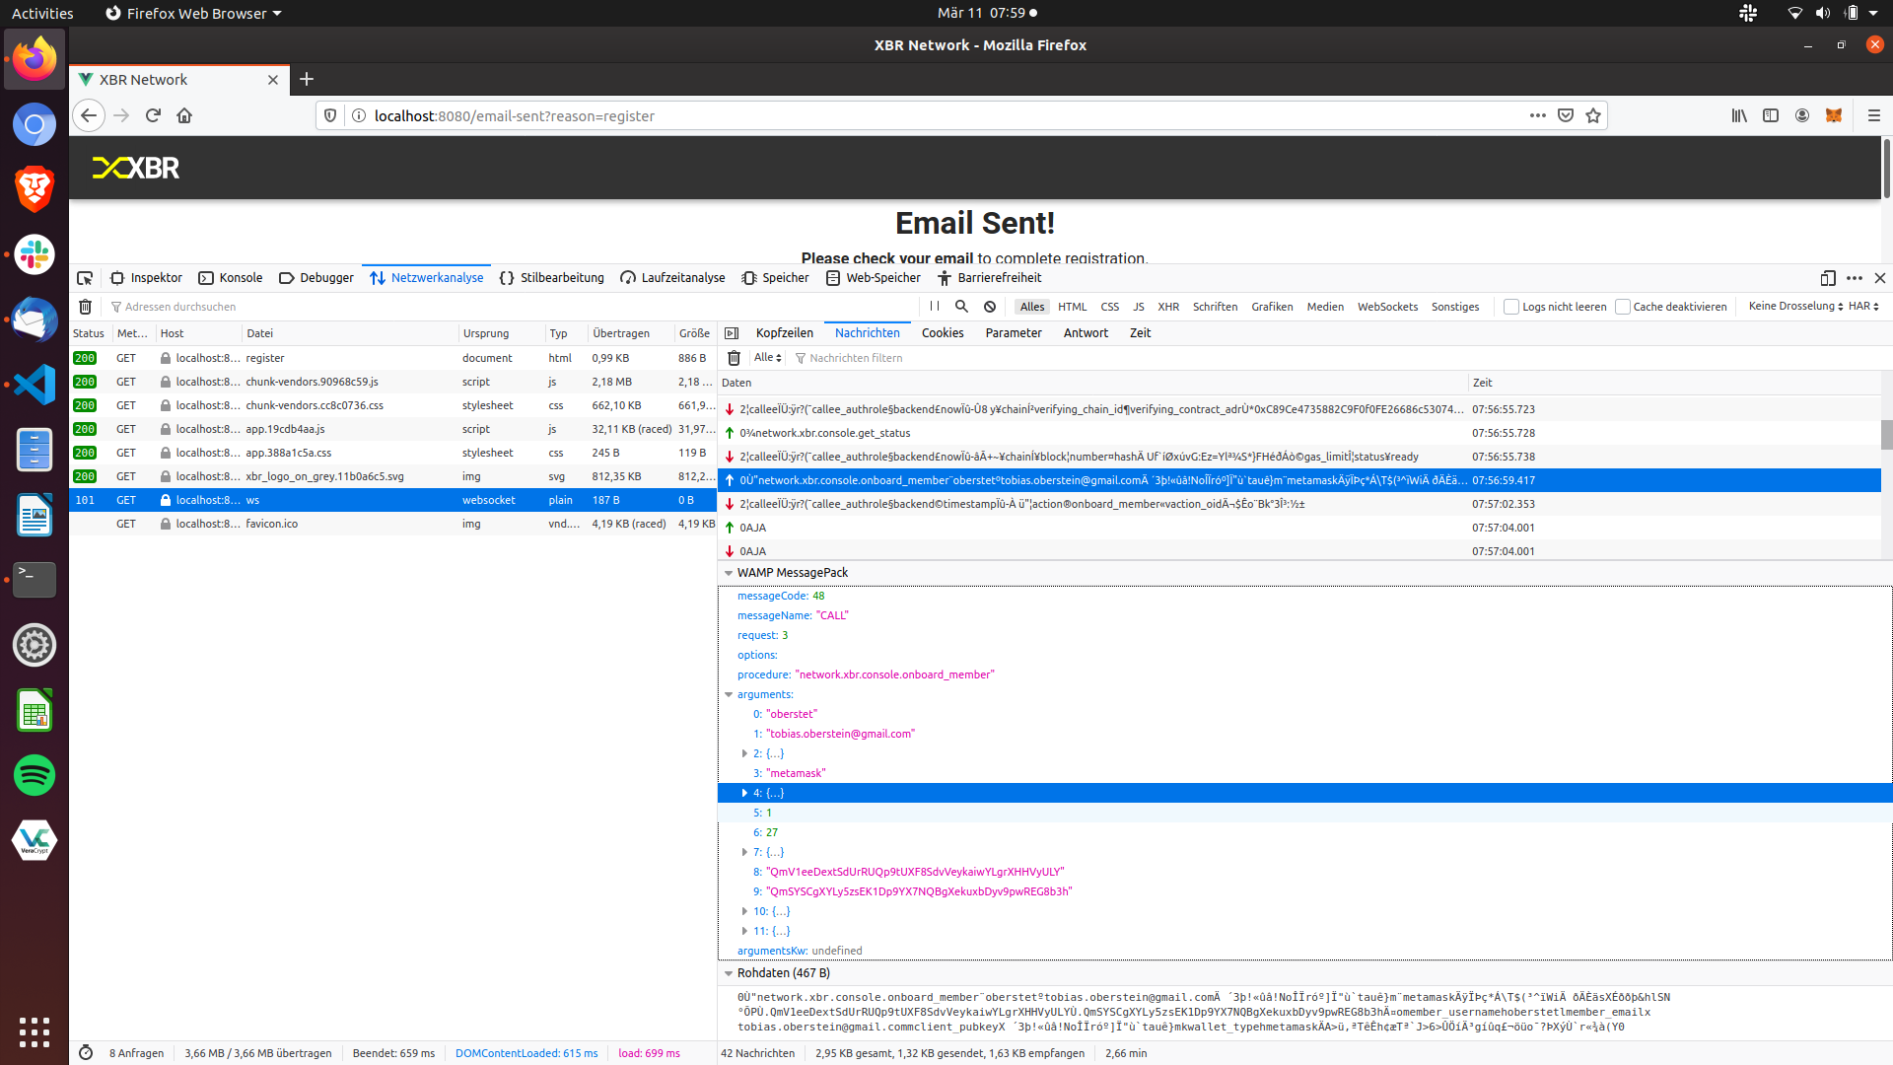Image resolution: width=1893 pixels, height=1065 pixels.
Task: Check the Logs nicht leeren option
Action: point(1510,307)
